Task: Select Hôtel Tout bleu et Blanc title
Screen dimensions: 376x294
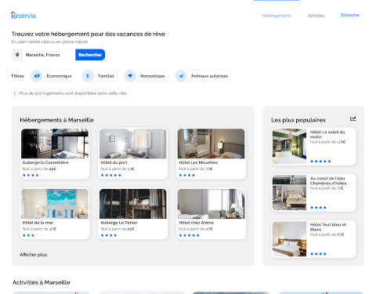Action: tap(328, 227)
